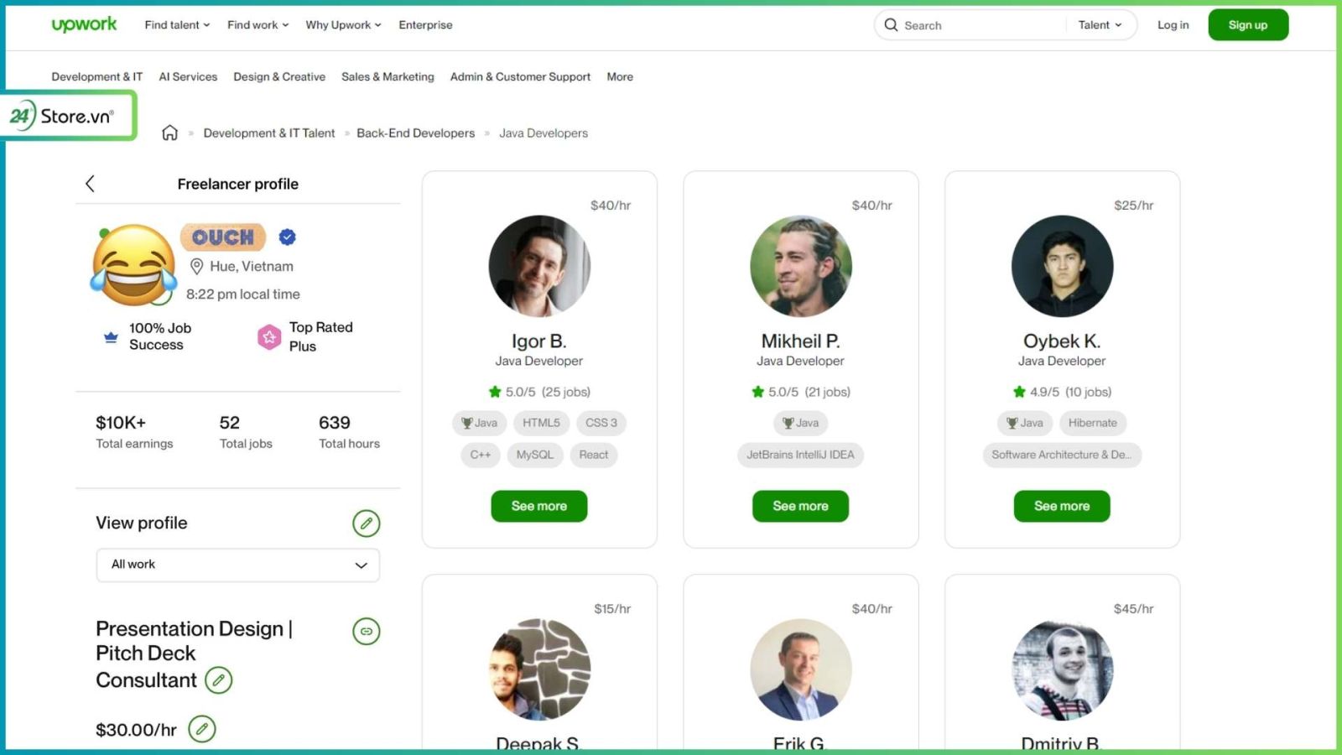Click the Top Rated Plus badge icon
The width and height of the screenshot is (1342, 755).
coord(268,337)
